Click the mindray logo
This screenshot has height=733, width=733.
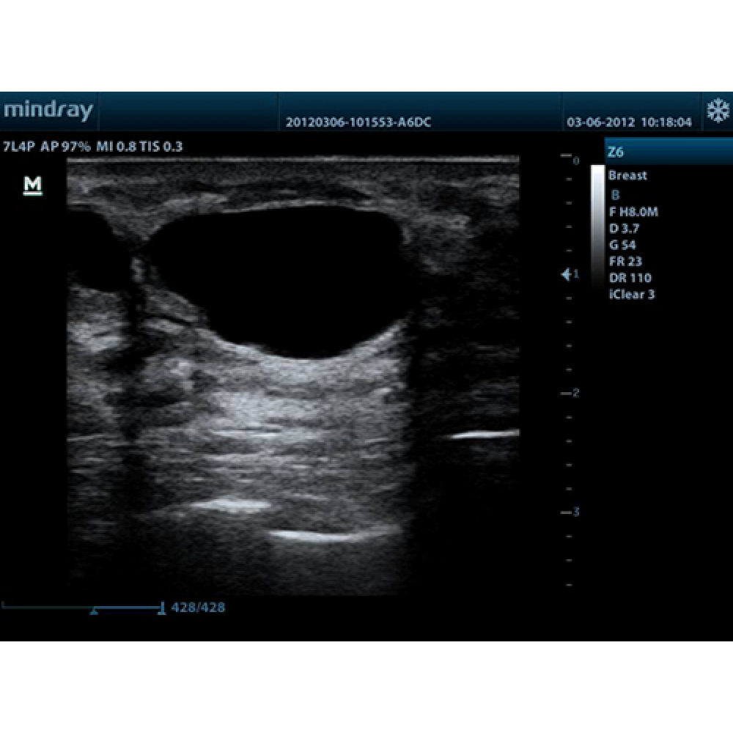coord(48,111)
